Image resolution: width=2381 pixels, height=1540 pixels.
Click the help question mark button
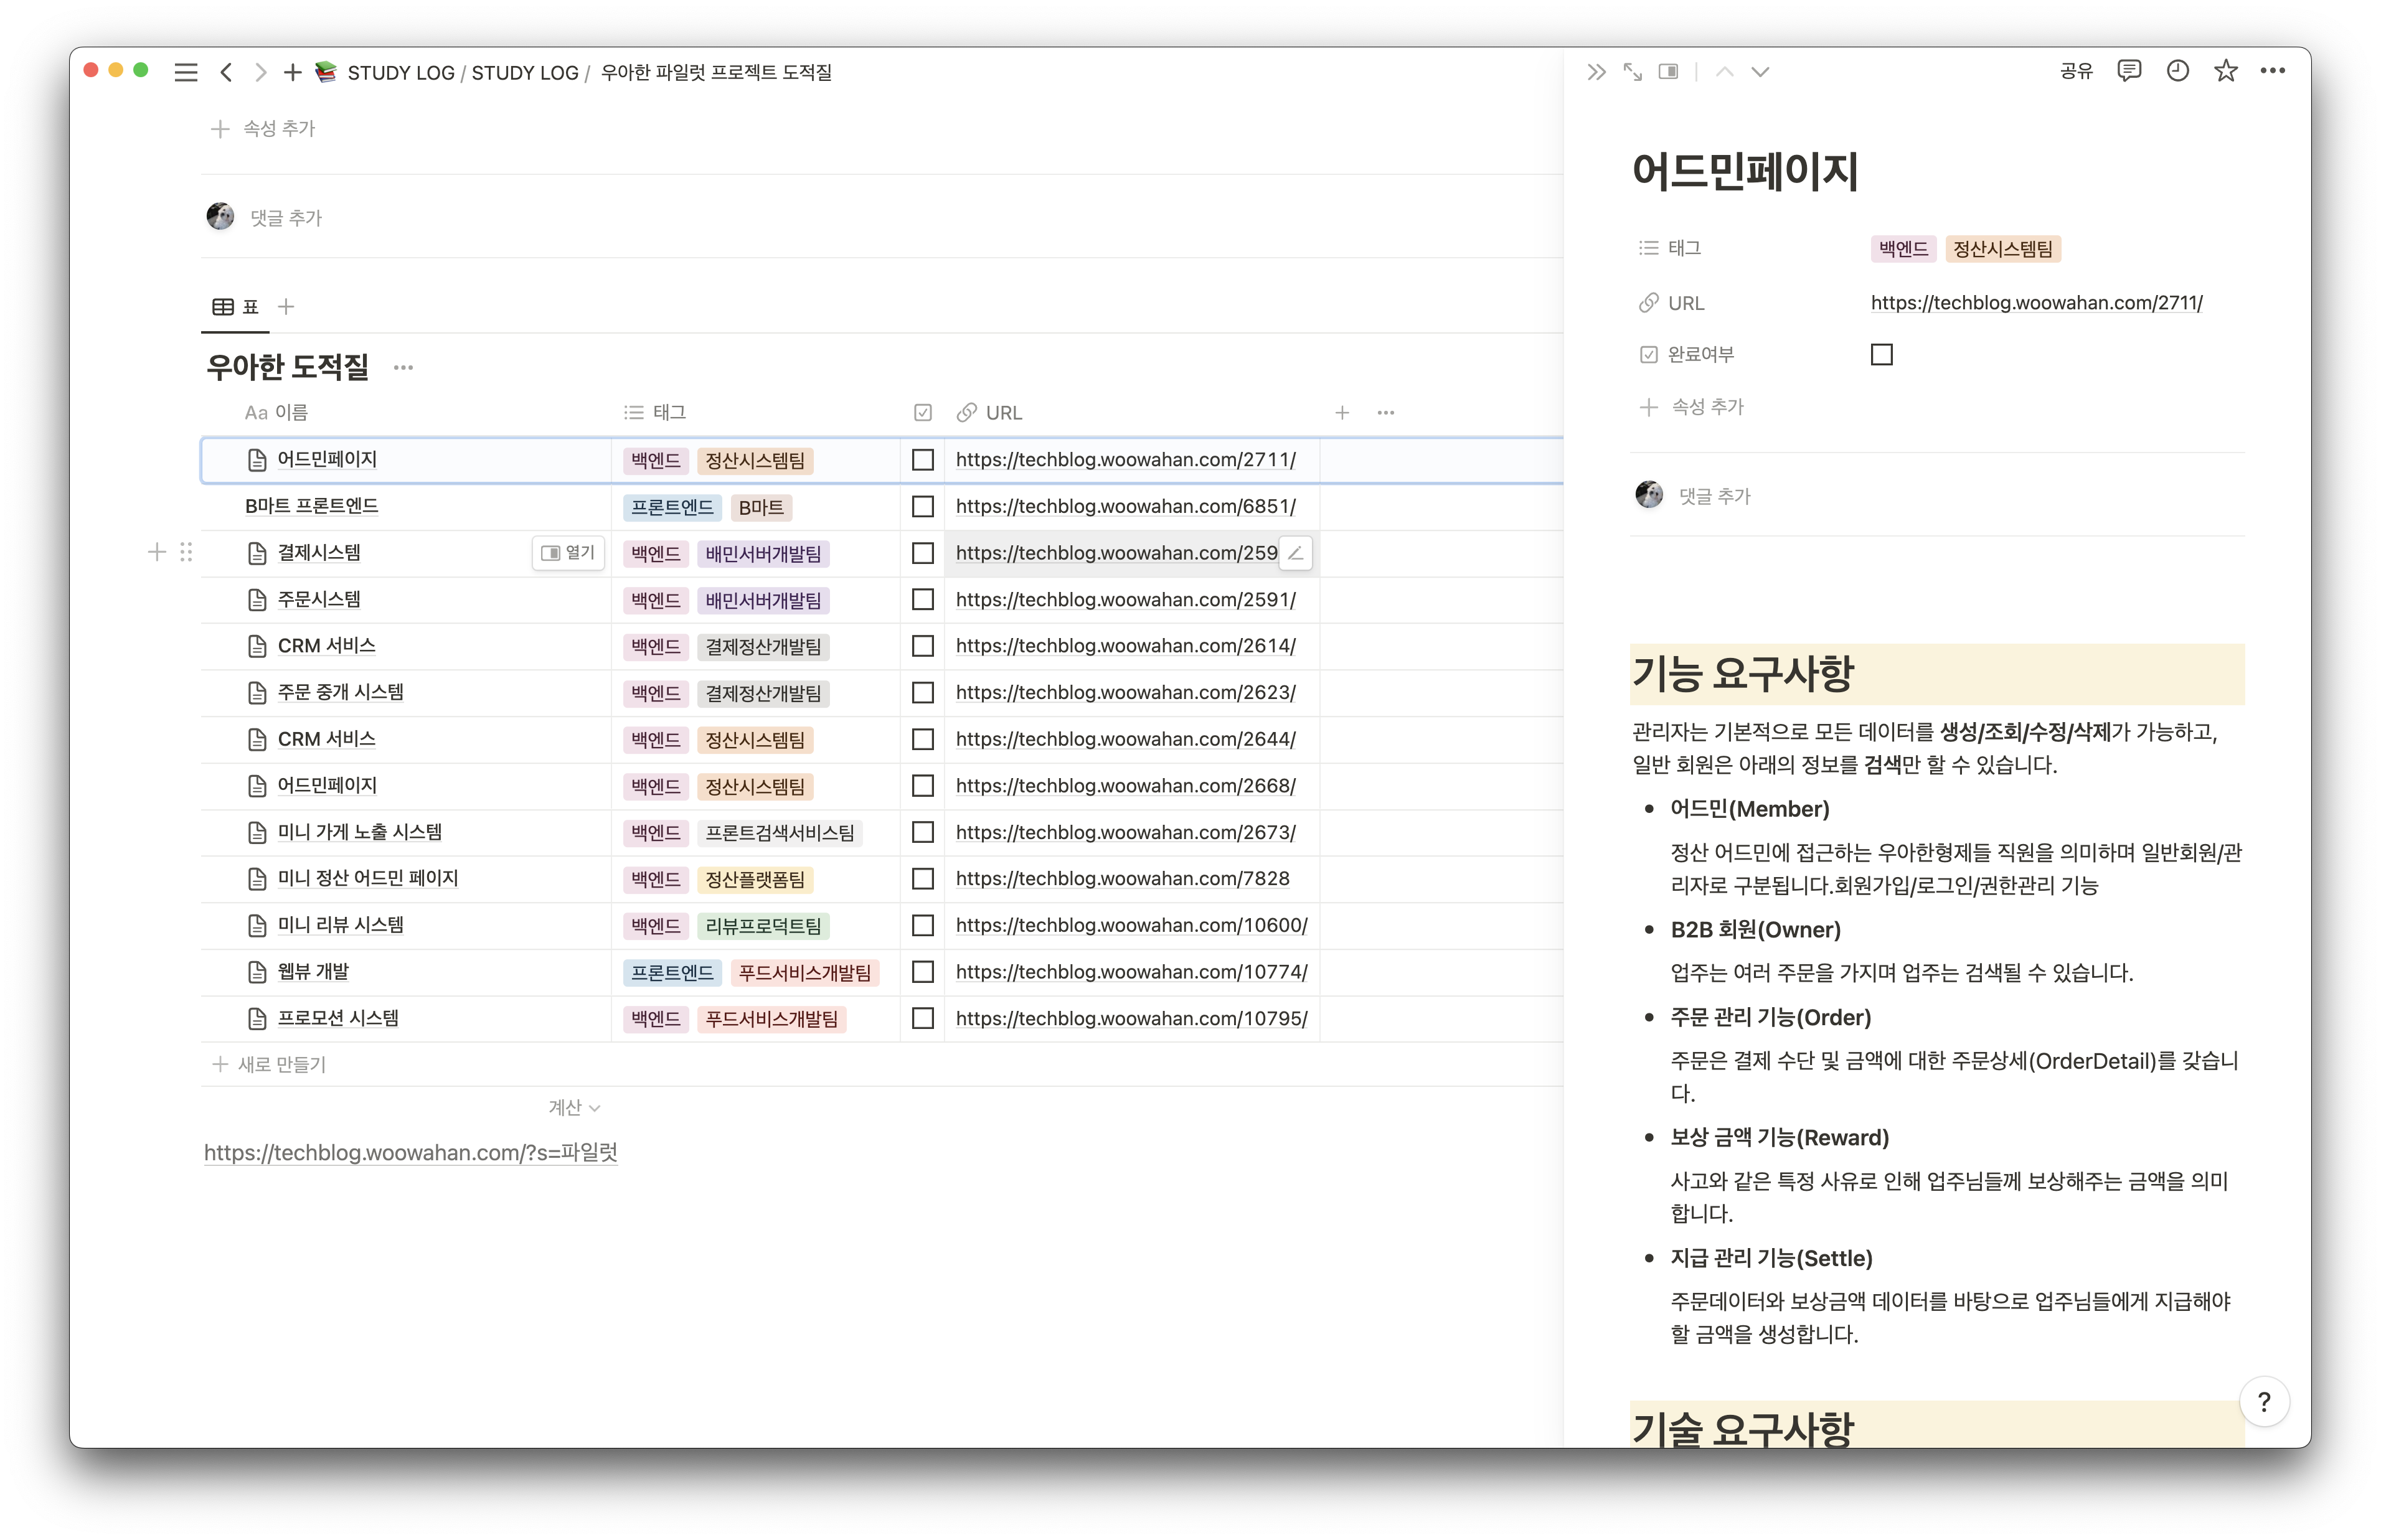(2264, 1402)
